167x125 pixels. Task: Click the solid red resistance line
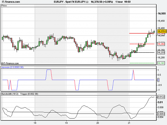pos(142,33)
